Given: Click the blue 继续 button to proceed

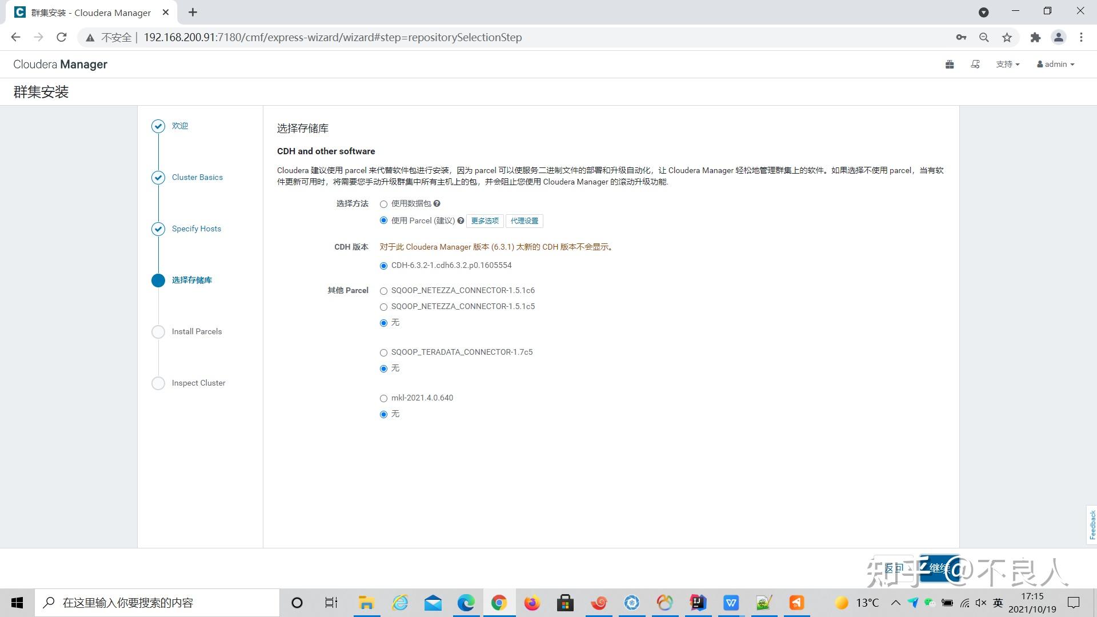Looking at the screenshot, I should (x=940, y=568).
